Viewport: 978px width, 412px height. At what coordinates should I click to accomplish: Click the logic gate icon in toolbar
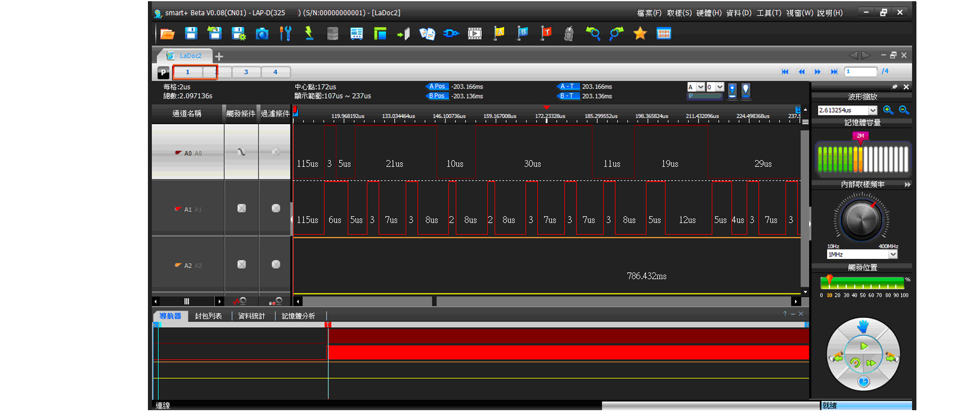coord(451,34)
